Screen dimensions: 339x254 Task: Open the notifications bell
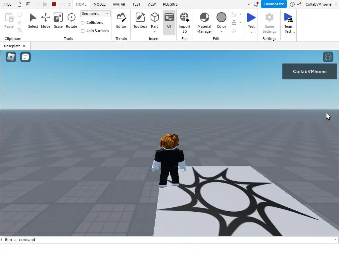(256, 4)
